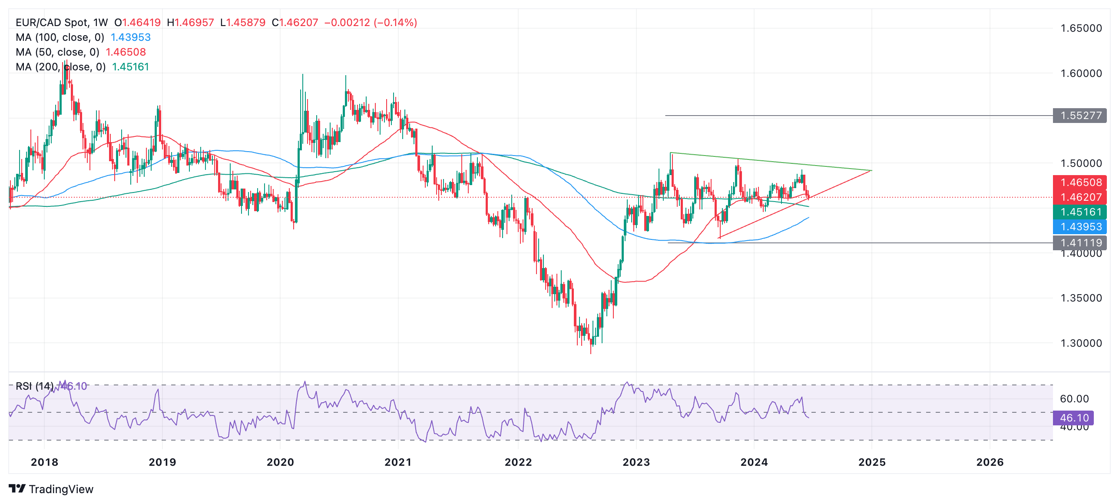1119x504 pixels.
Task: Click the gray 1.55277 price tag
Action: pyautogui.click(x=1080, y=116)
